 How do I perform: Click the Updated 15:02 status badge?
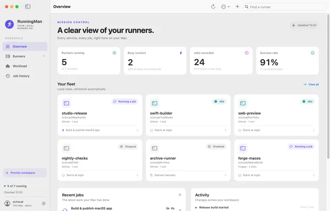pyautogui.click(x=304, y=25)
